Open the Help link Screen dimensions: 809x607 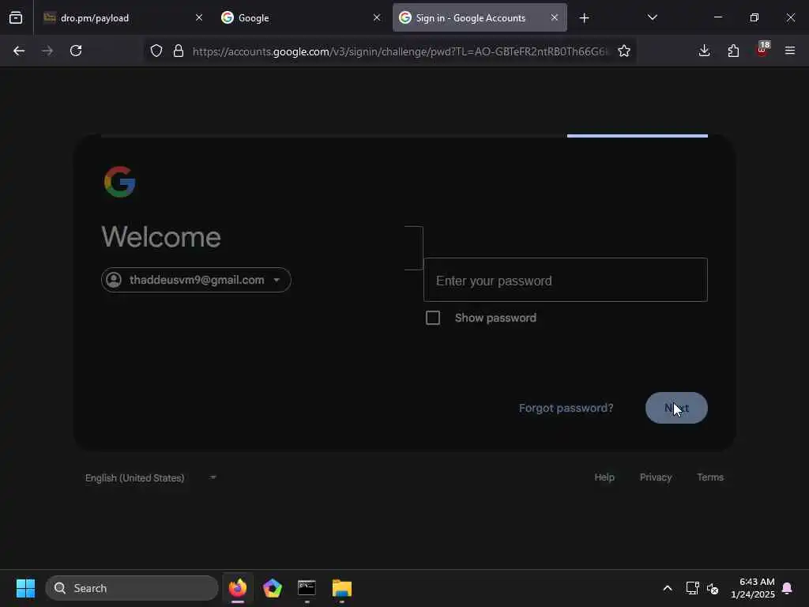point(604,477)
